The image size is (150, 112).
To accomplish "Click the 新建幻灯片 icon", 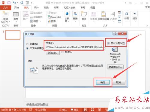I will 6,14.
